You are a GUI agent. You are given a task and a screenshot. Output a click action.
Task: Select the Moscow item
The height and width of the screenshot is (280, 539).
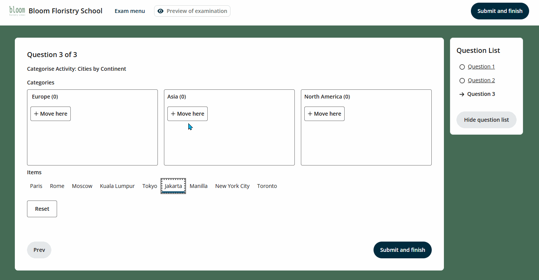point(82,186)
